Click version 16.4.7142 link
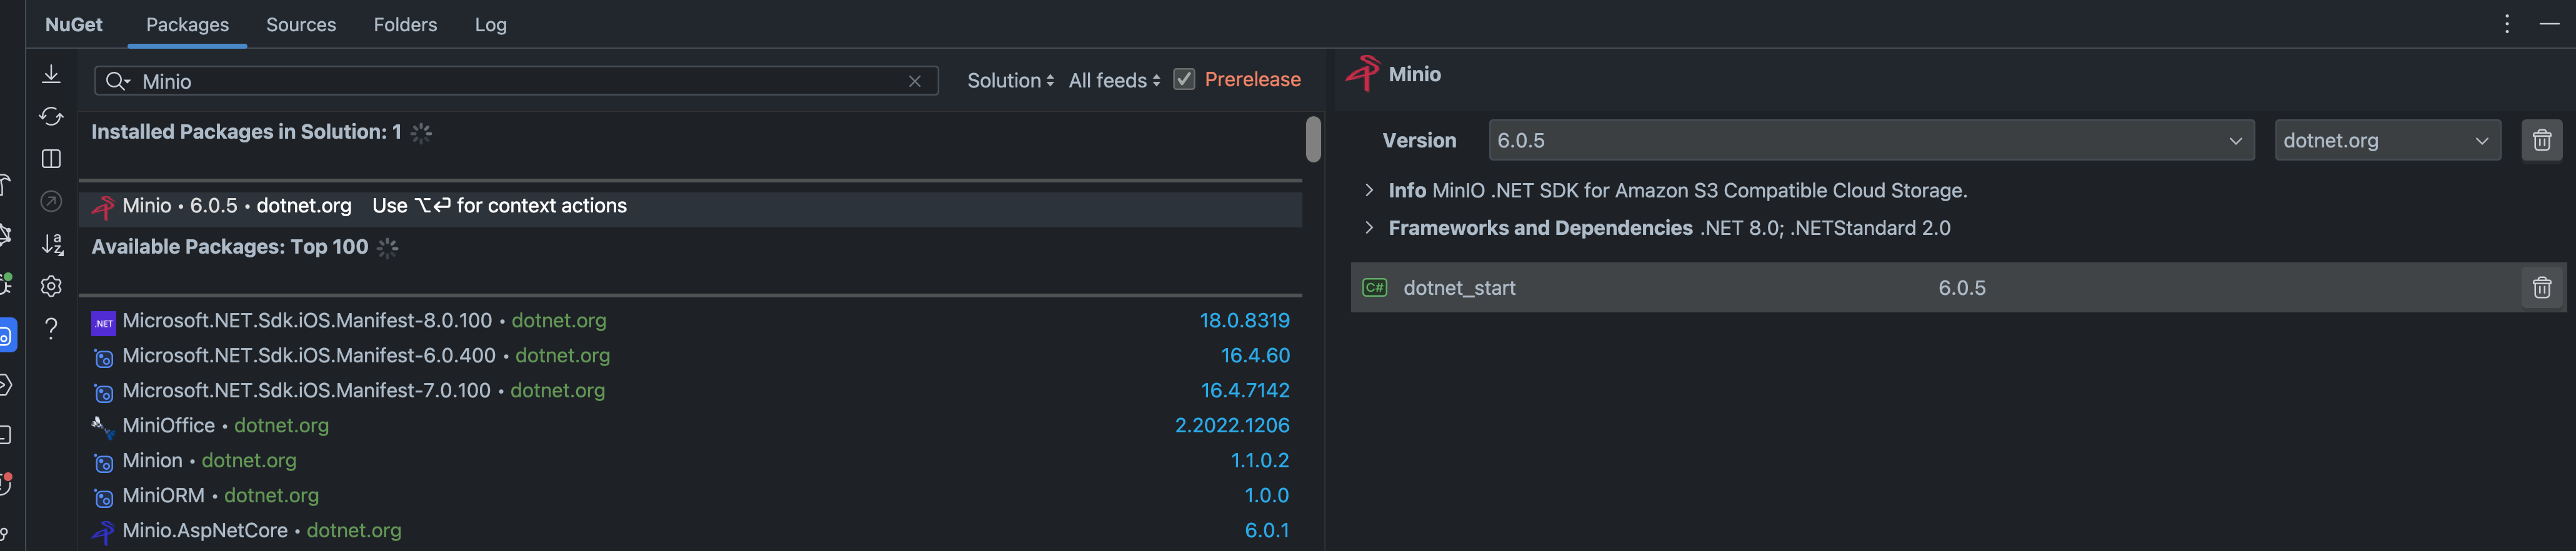Screen dimensions: 2576x551 pos(1245,391)
